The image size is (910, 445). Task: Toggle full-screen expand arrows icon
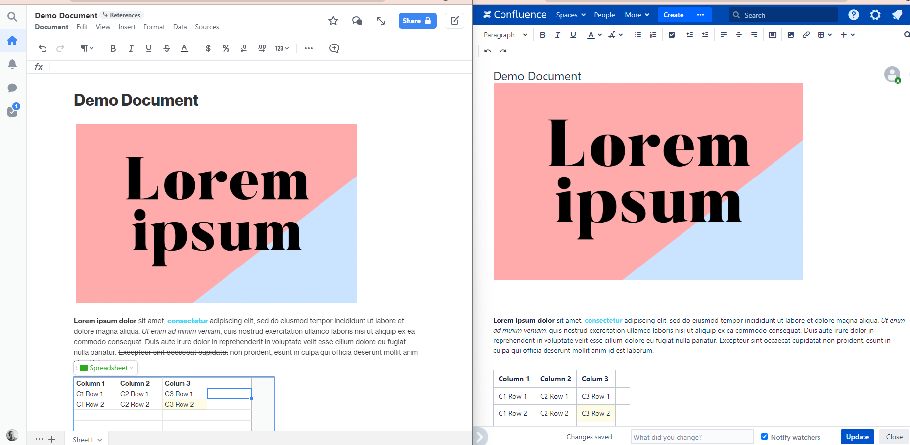[381, 21]
